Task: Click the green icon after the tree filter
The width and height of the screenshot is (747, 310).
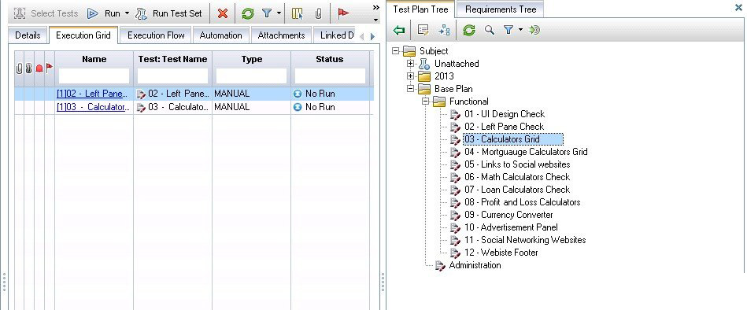Action: point(534,31)
